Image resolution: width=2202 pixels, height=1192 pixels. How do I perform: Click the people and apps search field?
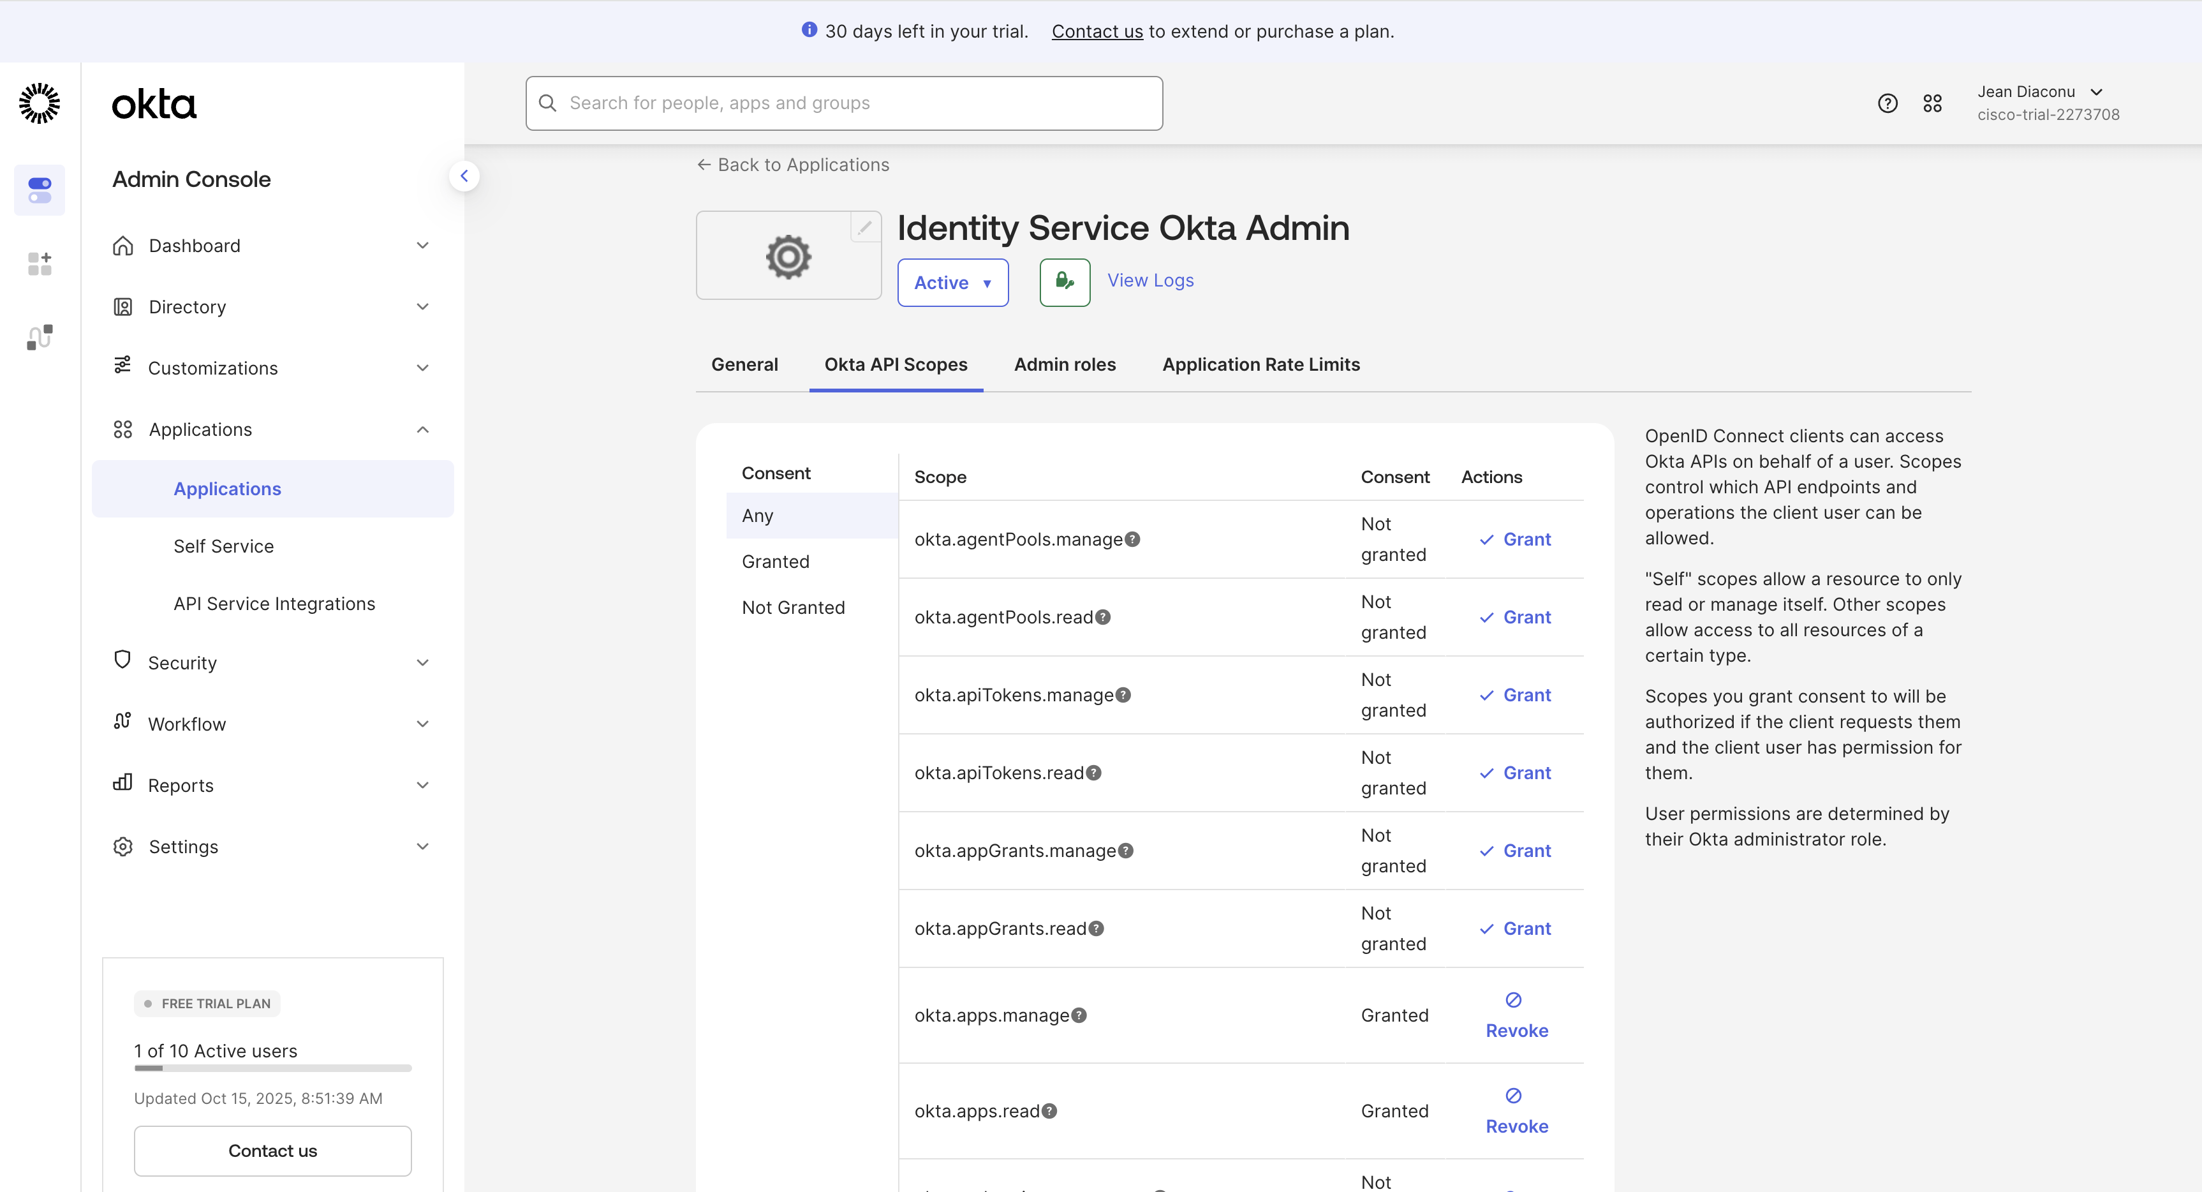[844, 103]
